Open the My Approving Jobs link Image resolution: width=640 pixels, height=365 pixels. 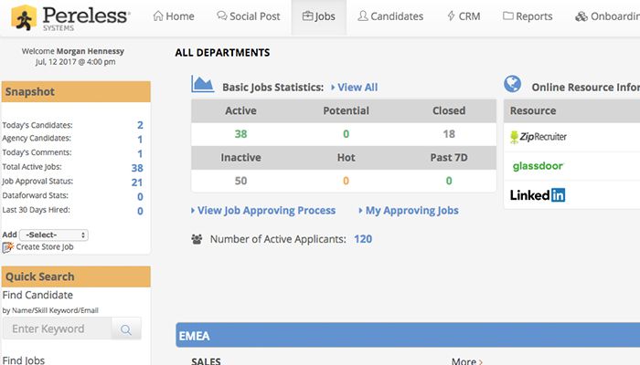409,211
